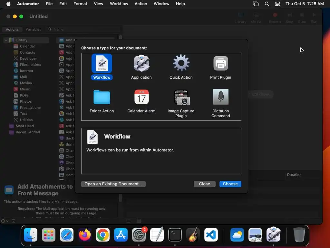The width and height of the screenshot is (330, 248).
Task: Choose the Quick Action type
Action: tap(181, 67)
